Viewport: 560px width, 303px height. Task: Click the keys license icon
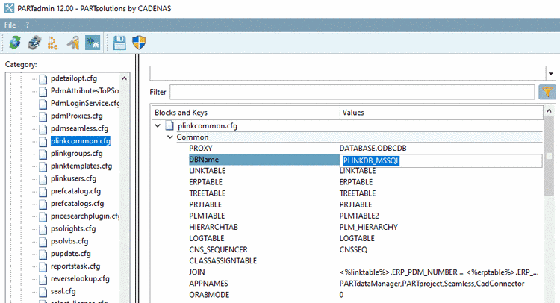pos(73,43)
